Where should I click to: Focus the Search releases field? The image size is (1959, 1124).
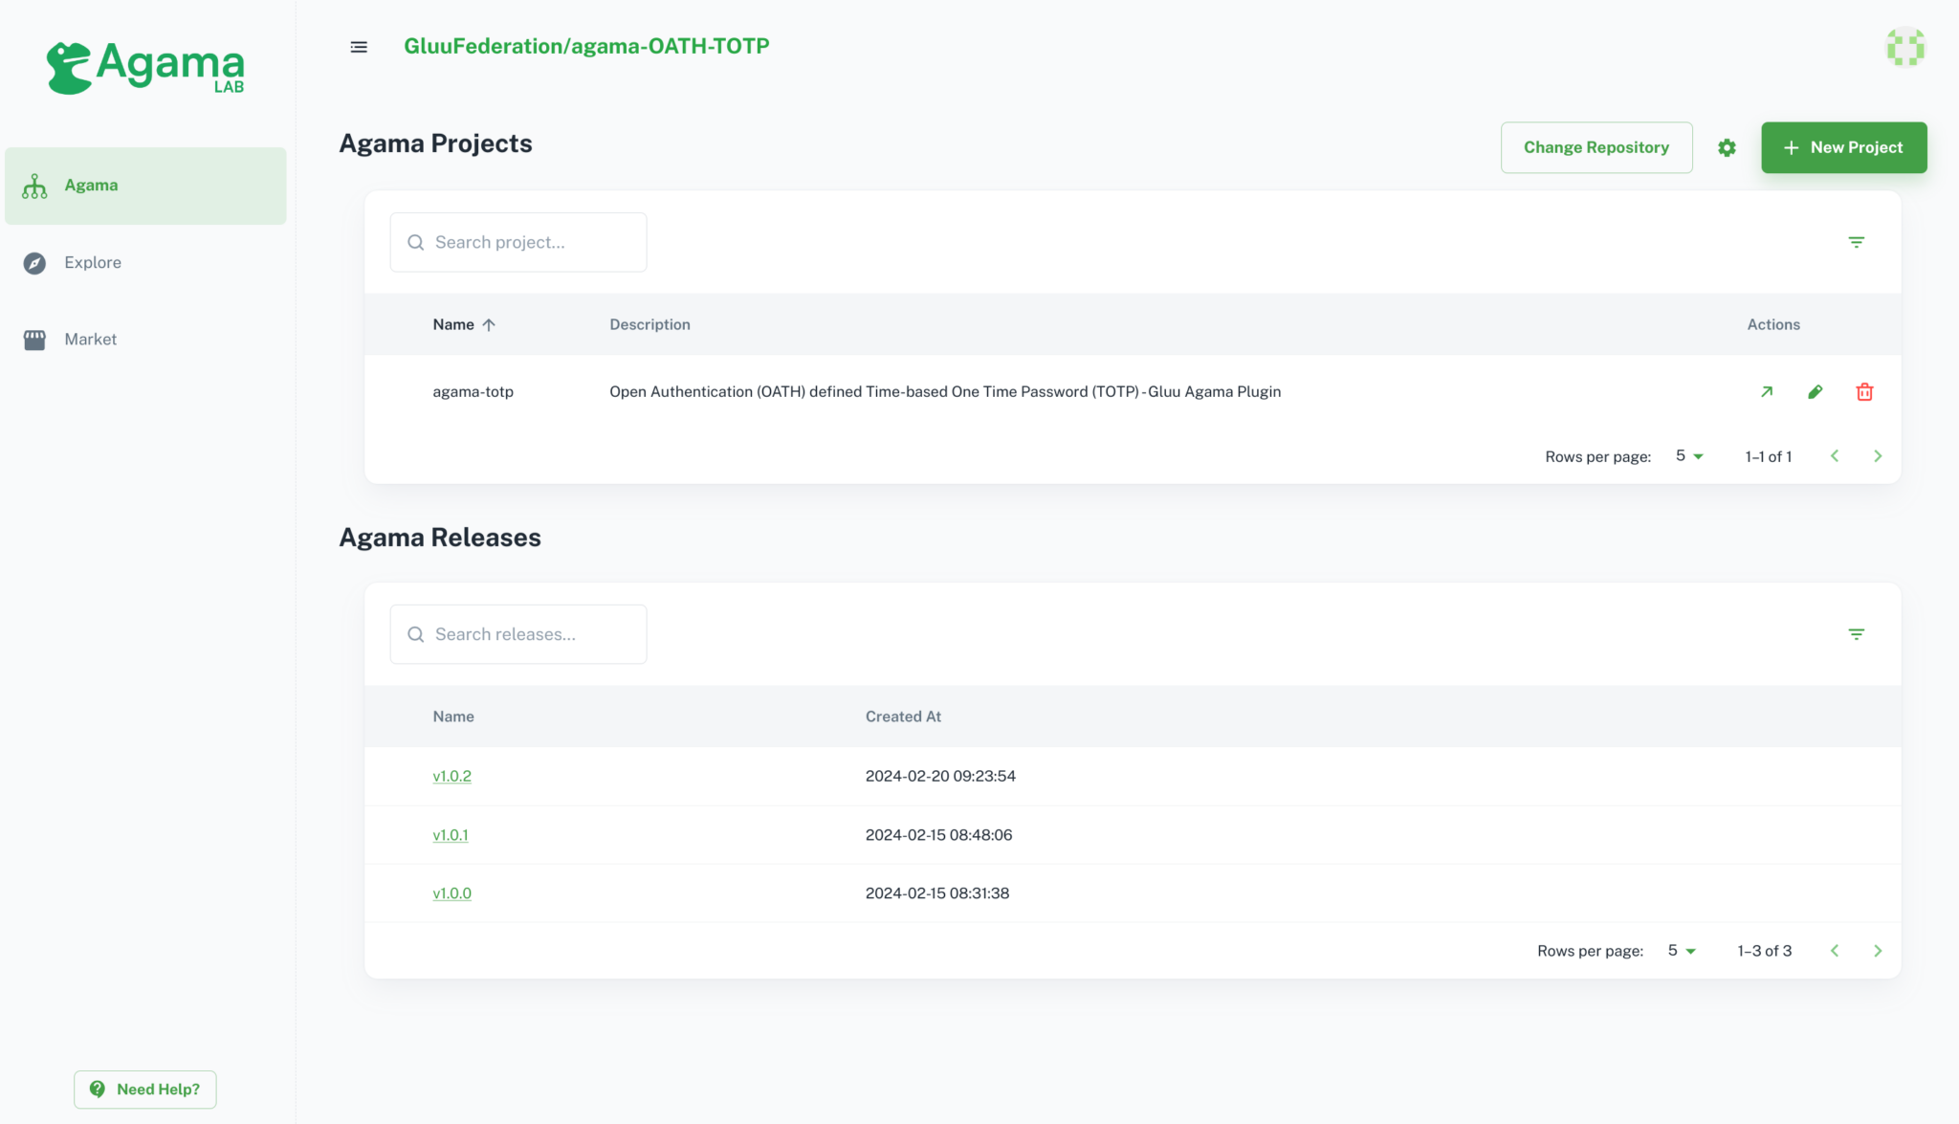(x=518, y=634)
